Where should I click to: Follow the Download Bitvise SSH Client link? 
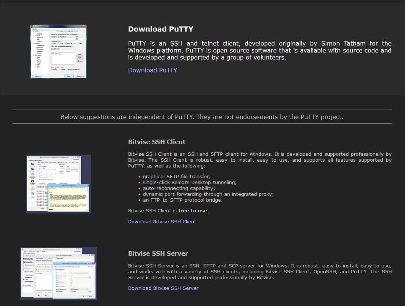(162, 222)
